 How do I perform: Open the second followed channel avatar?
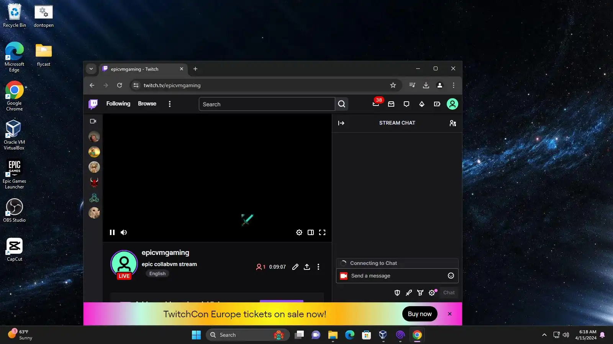(94, 152)
